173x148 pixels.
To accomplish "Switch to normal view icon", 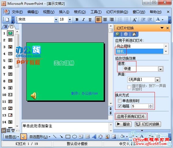I will click(x=4, y=131).
